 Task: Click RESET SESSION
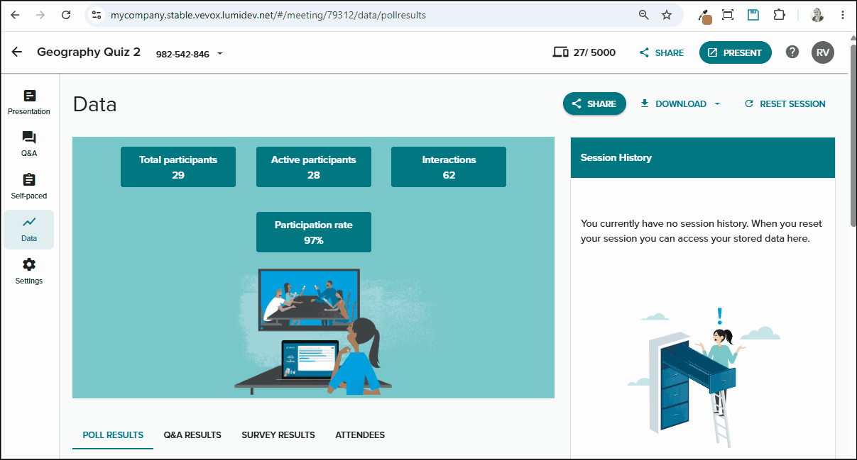(x=785, y=103)
